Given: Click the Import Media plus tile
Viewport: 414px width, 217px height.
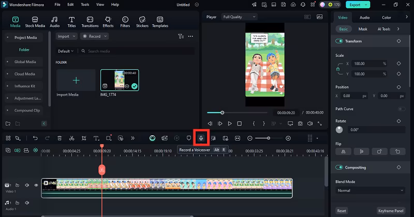Looking at the screenshot, I should 76,80.
